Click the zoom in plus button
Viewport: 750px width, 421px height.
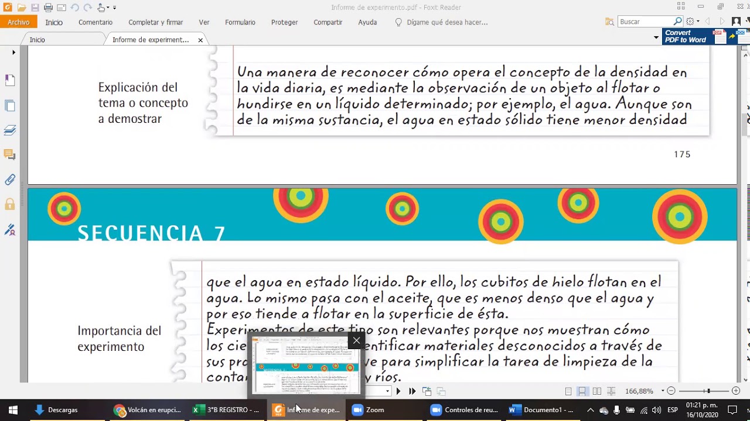pyautogui.click(x=737, y=391)
